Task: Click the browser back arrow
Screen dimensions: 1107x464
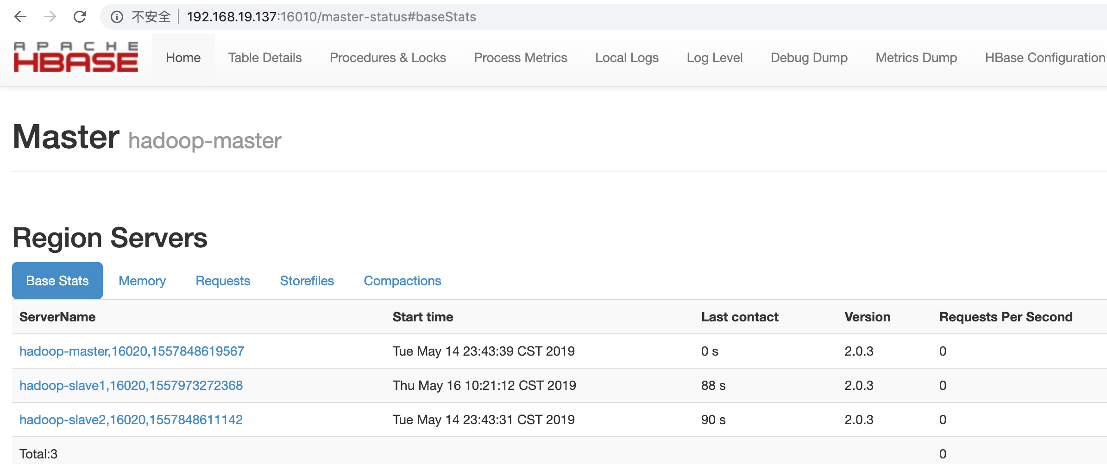Action: click(x=20, y=17)
